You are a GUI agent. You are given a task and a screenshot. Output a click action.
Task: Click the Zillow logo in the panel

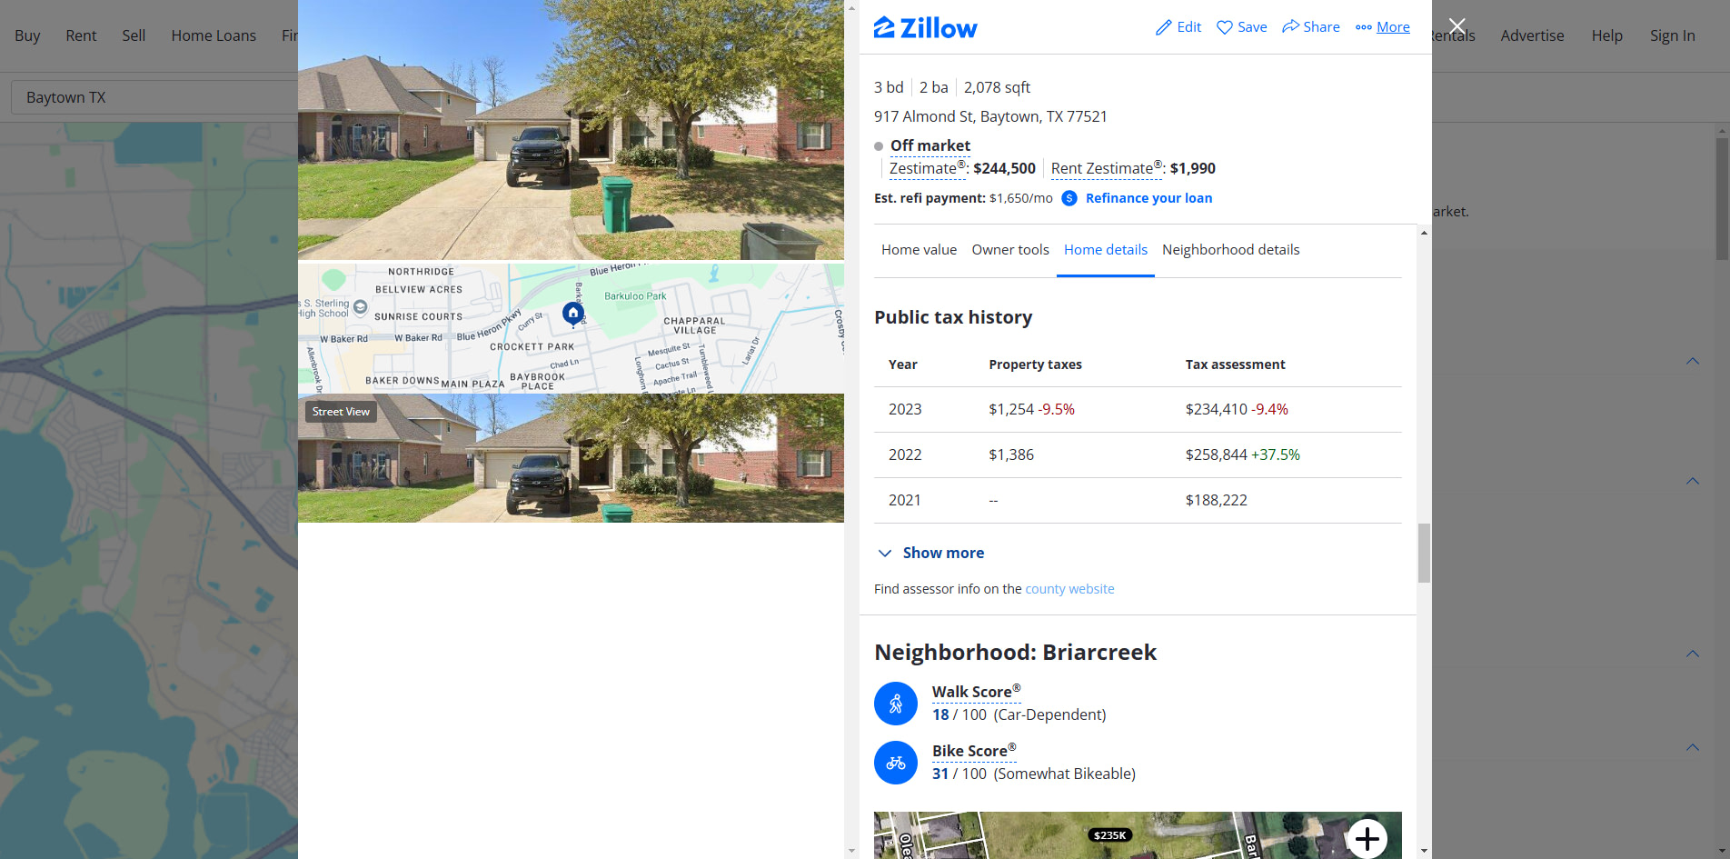[x=925, y=28]
